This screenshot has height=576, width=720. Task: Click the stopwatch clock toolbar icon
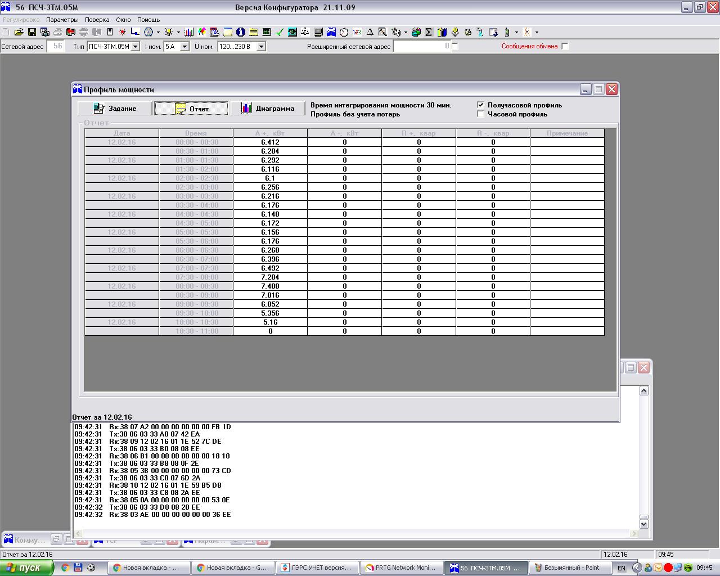click(x=344, y=32)
